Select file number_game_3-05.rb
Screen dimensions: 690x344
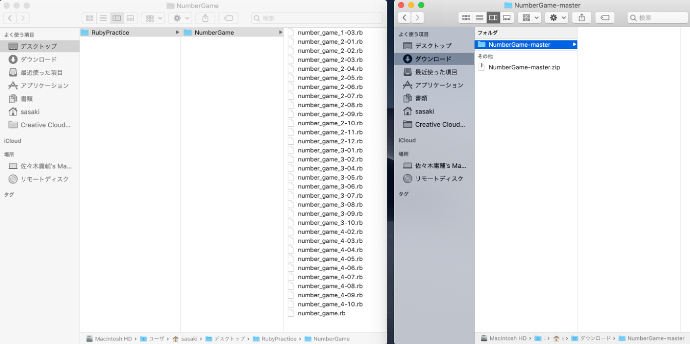point(330,177)
